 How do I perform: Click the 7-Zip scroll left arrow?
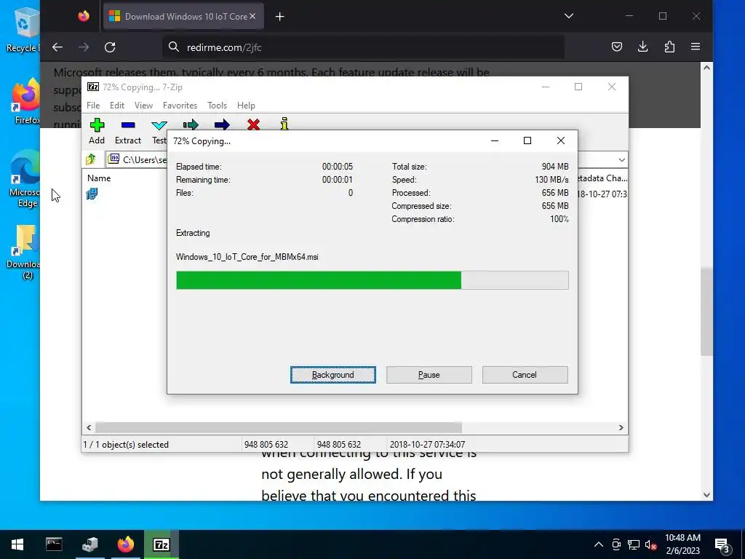coord(89,427)
